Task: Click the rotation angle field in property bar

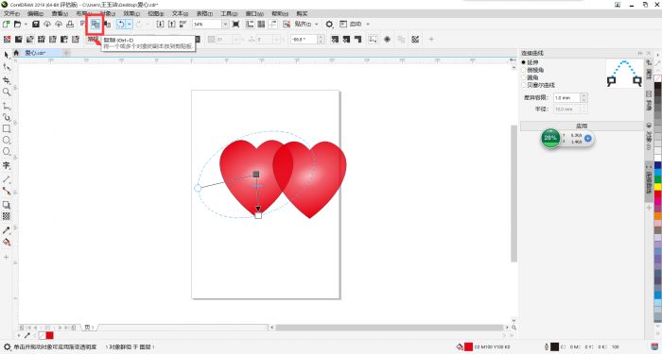Action: tap(304, 40)
